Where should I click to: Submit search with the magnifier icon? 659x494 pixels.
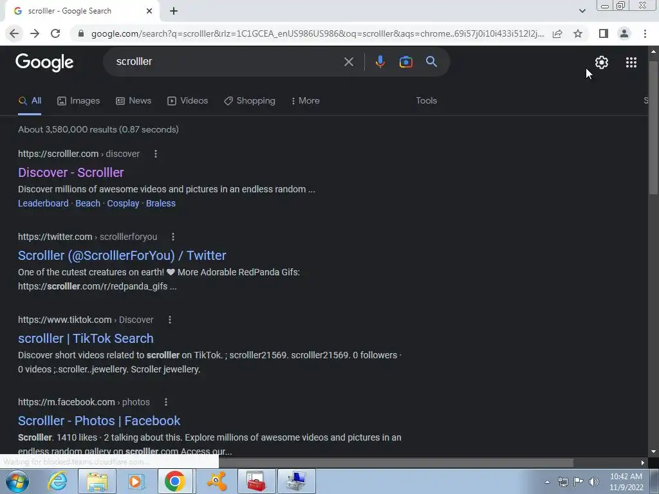[431, 62]
